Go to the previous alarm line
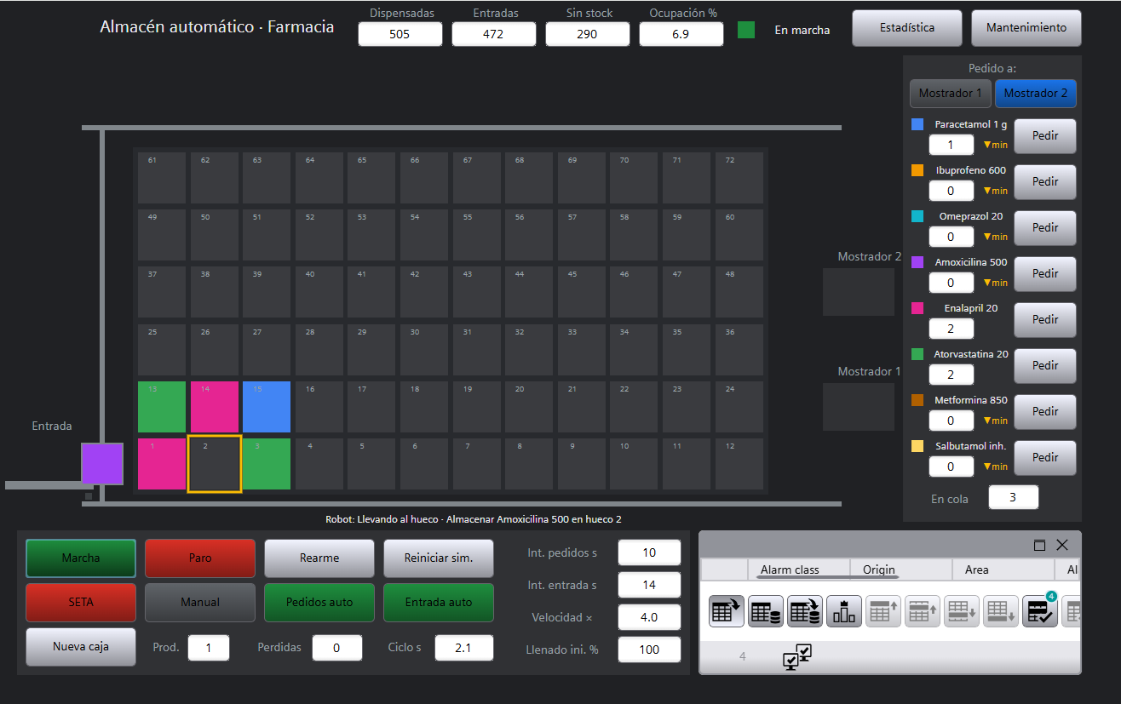 pyautogui.click(x=922, y=610)
